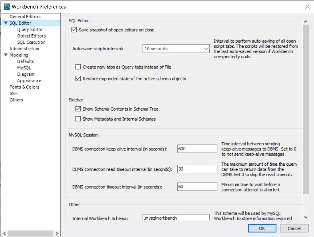Click the Internal Workbench Schema field
Image resolution: width=314 pixels, height=237 pixels.
coord(176,218)
